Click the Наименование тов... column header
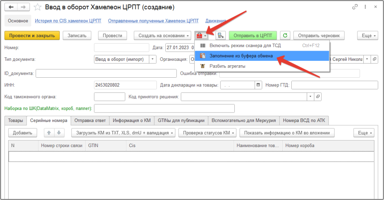Image resolution: width=384 pixels, height=200 pixels. coord(258,146)
